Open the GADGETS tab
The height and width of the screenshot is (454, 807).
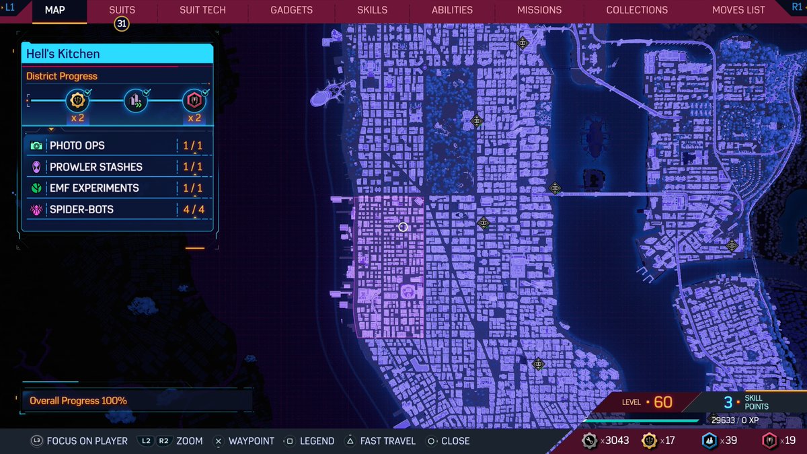[x=291, y=10]
